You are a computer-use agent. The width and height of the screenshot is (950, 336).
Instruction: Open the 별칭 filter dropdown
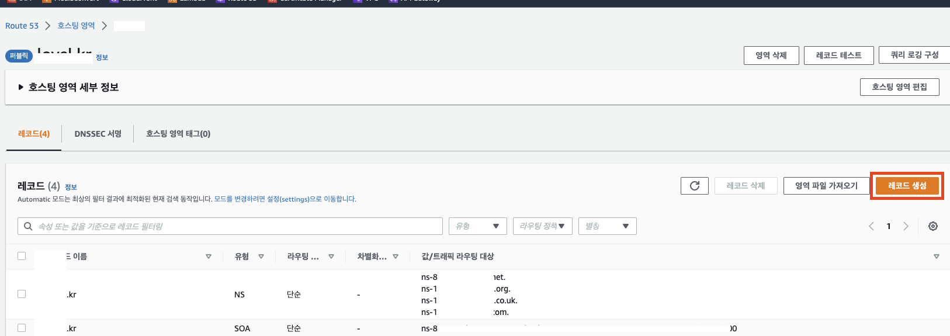coord(608,226)
